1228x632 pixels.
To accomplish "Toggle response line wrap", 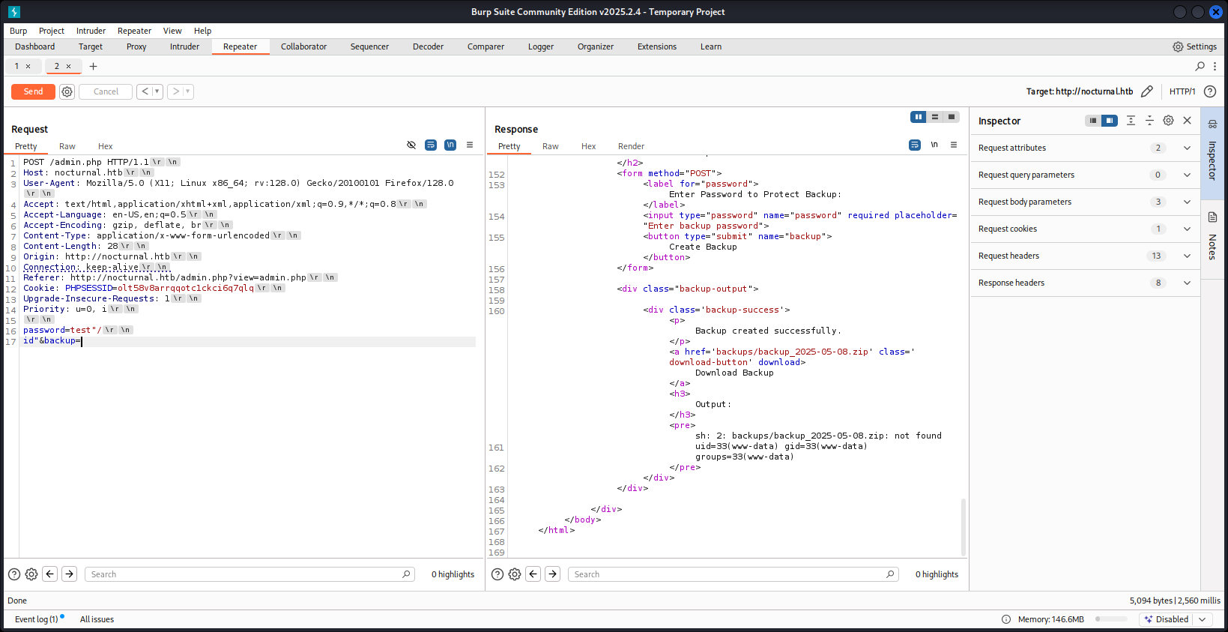I will click(915, 145).
